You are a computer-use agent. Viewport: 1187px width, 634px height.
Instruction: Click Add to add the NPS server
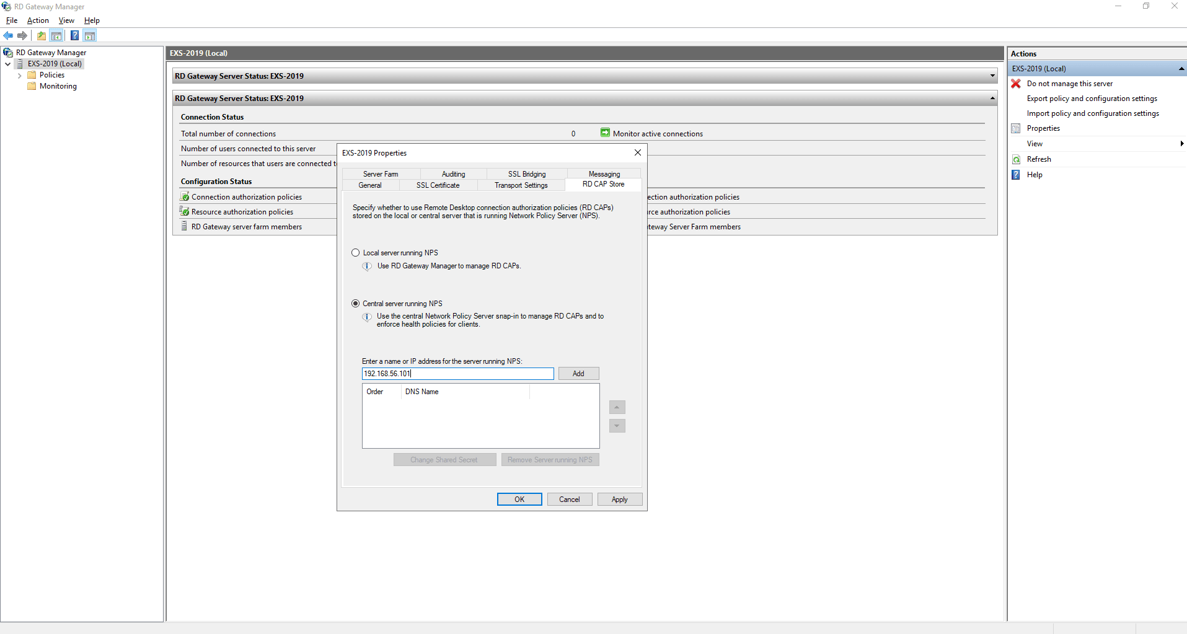578,374
